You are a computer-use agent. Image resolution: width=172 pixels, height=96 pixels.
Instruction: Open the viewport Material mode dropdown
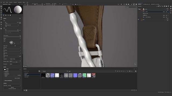pyautogui.click(x=131, y=7)
